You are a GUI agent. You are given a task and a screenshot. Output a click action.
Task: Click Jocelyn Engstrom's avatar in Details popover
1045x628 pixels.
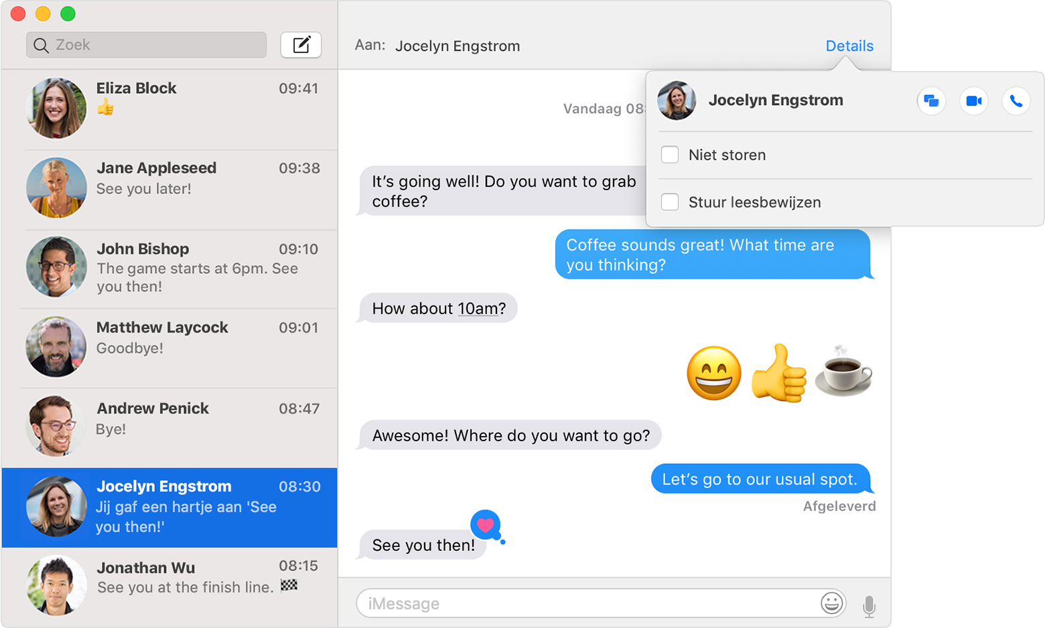click(x=677, y=100)
